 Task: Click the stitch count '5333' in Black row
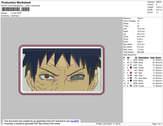click(x=135, y=81)
